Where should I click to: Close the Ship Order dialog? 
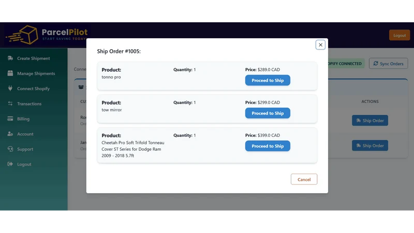[x=320, y=45]
